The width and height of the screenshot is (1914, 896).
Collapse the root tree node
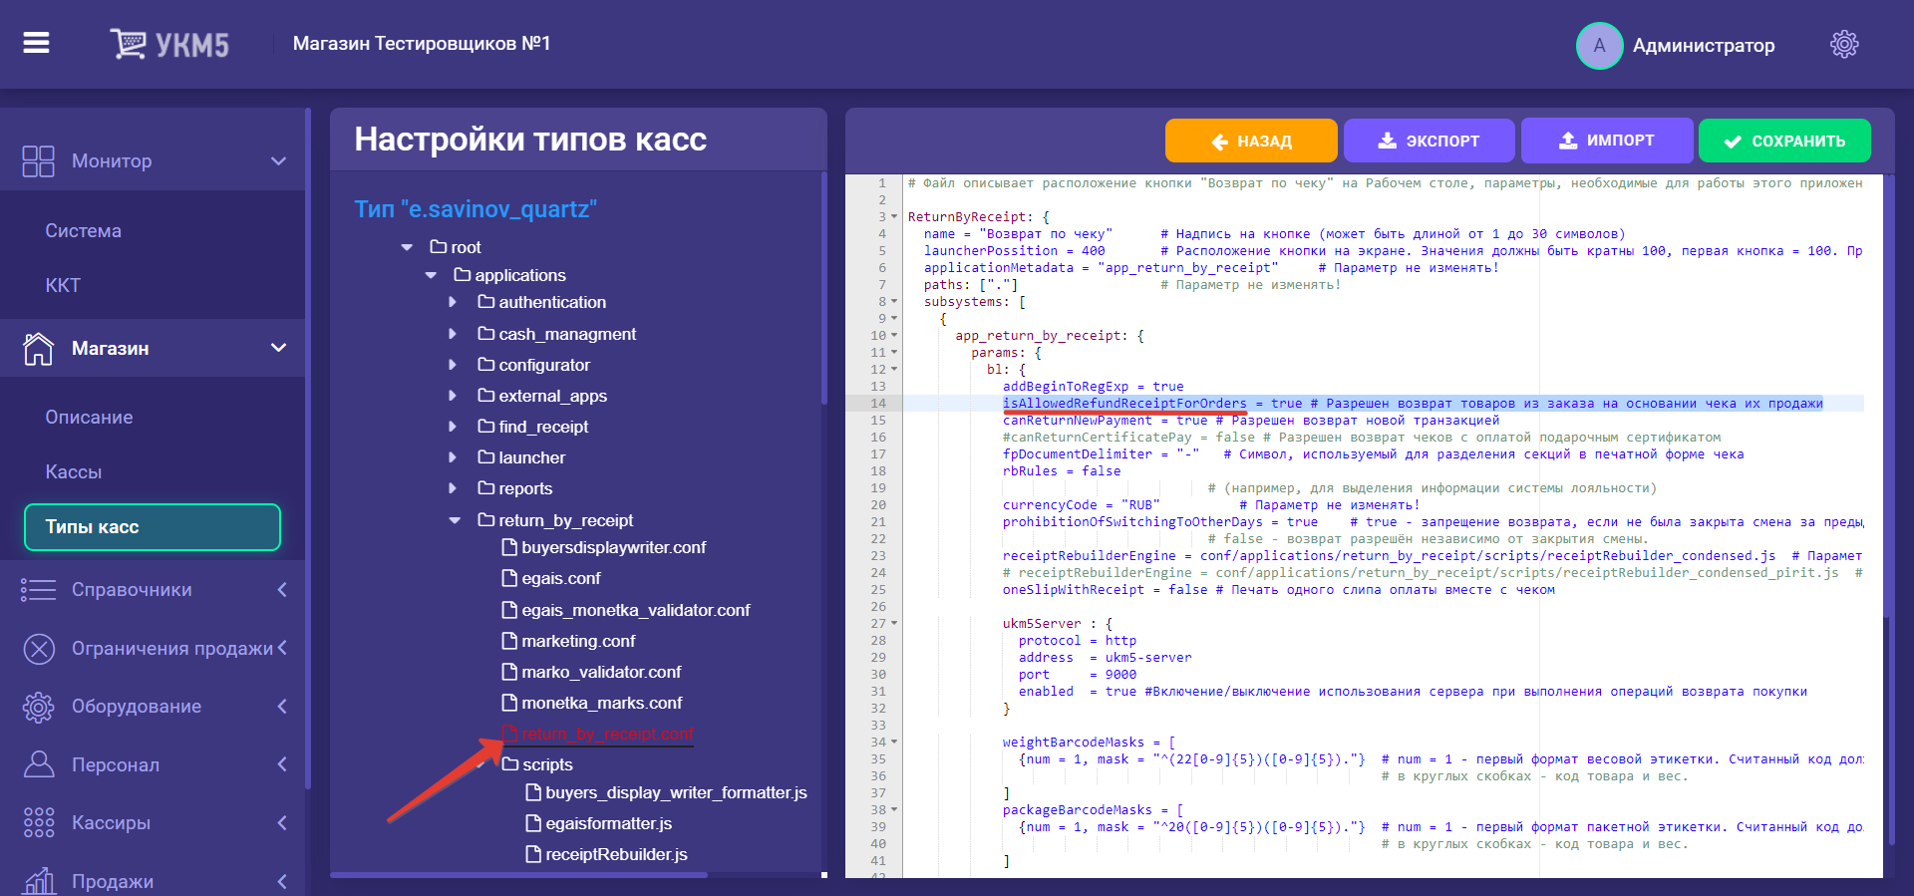click(407, 247)
